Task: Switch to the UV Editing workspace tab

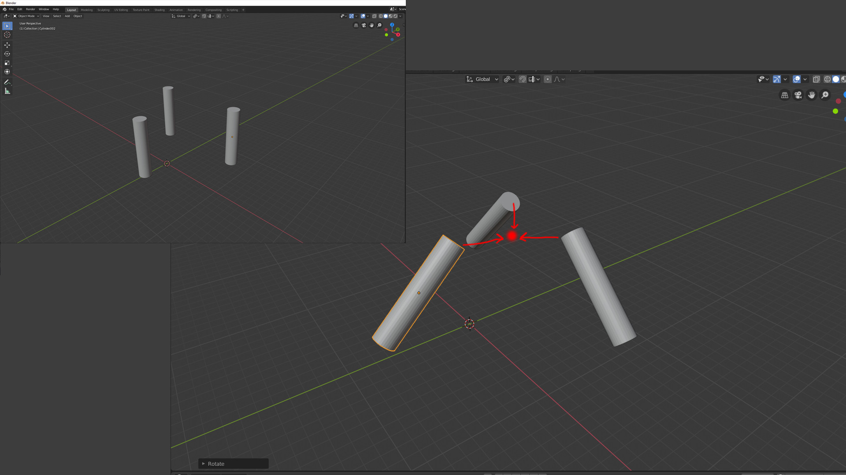Action: click(x=121, y=10)
